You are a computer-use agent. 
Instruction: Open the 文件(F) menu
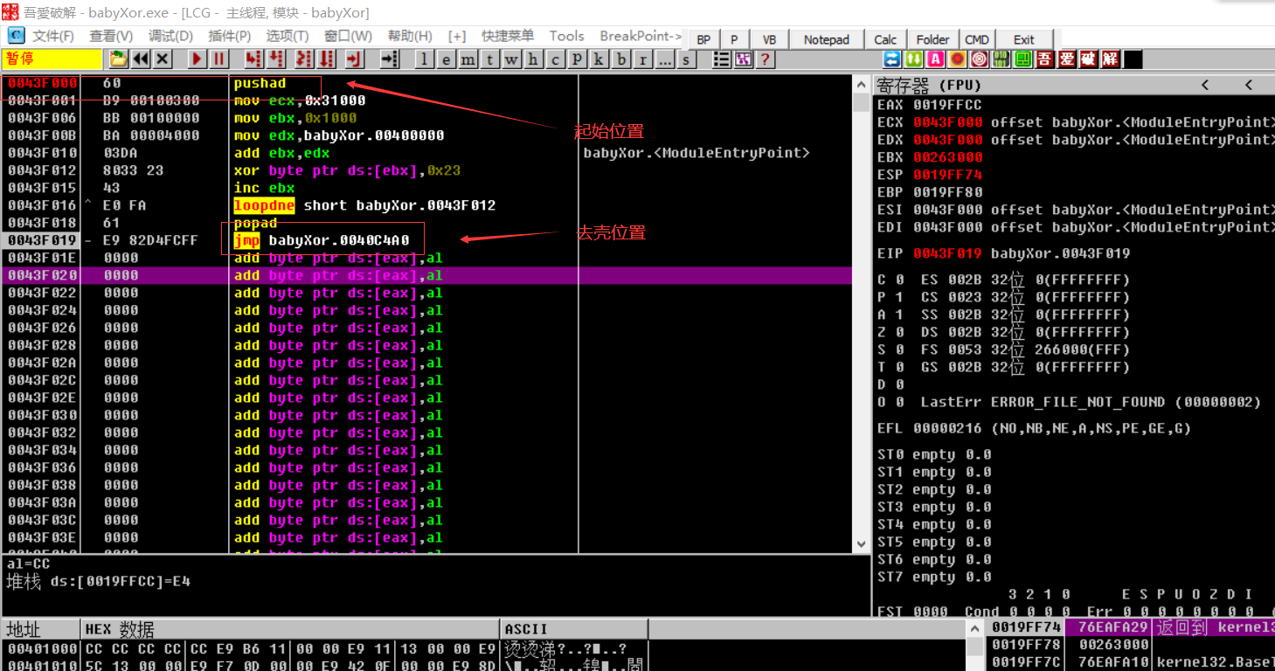click(53, 36)
